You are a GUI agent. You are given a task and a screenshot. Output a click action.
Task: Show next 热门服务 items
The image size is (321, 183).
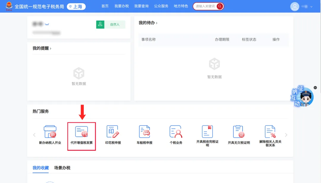tap(286, 135)
